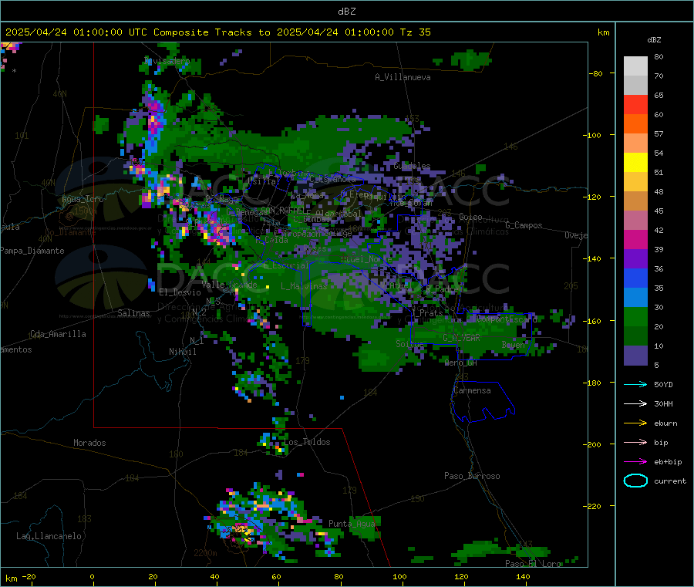Click the 'current' legend label
Image resolution: width=694 pixels, height=587 pixels.
(x=670, y=481)
